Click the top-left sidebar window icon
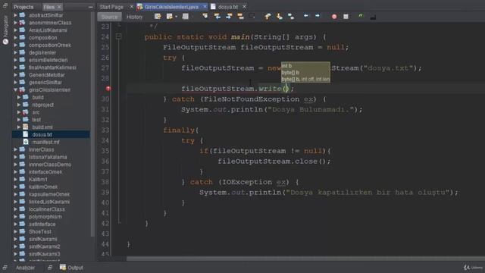 pyautogui.click(x=5, y=5)
